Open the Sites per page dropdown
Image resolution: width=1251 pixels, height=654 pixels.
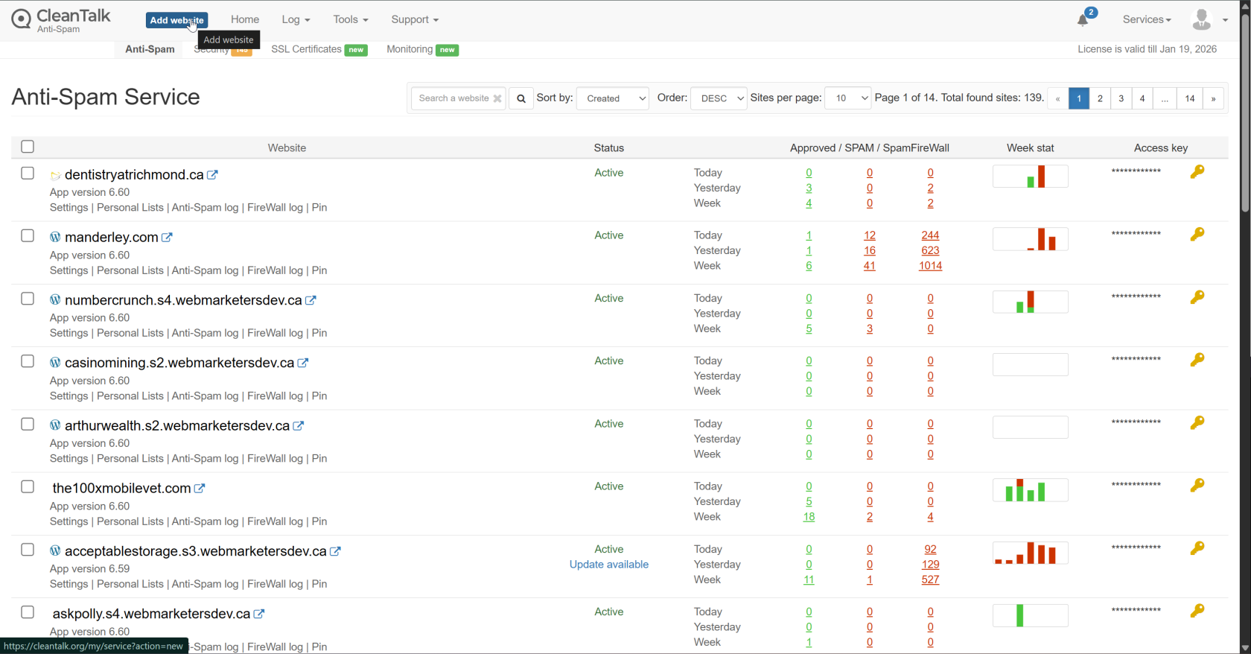click(847, 98)
